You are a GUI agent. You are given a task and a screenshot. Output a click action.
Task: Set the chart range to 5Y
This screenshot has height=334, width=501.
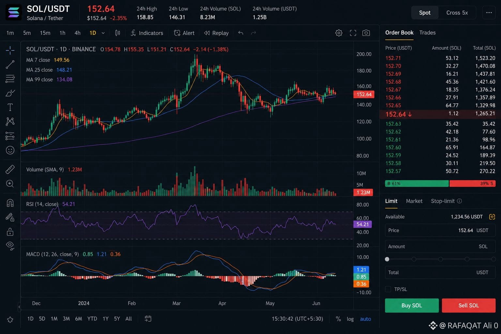click(117, 319)
